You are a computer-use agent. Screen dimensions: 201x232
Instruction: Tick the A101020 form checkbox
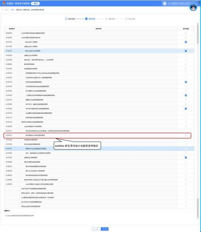pyautogui.click(x=186, y=46)
